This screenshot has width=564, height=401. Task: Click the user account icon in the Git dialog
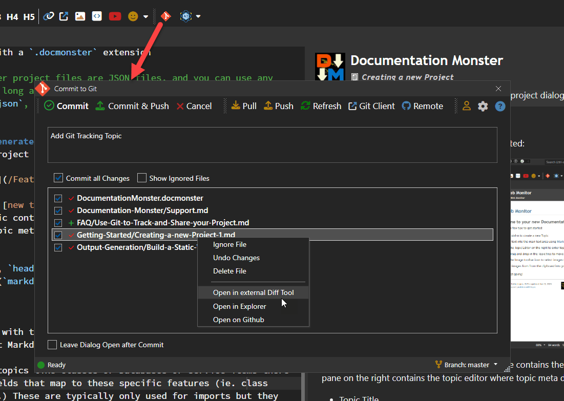tap(466, 106)
